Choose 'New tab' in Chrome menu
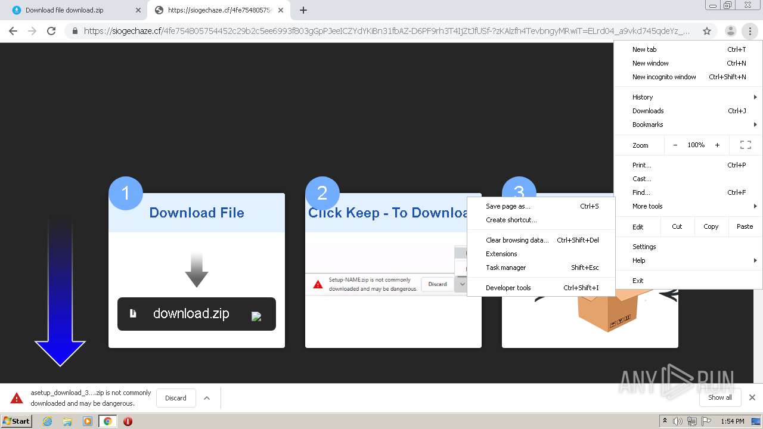Screen dimensions: 763x429 pos(688,49)
